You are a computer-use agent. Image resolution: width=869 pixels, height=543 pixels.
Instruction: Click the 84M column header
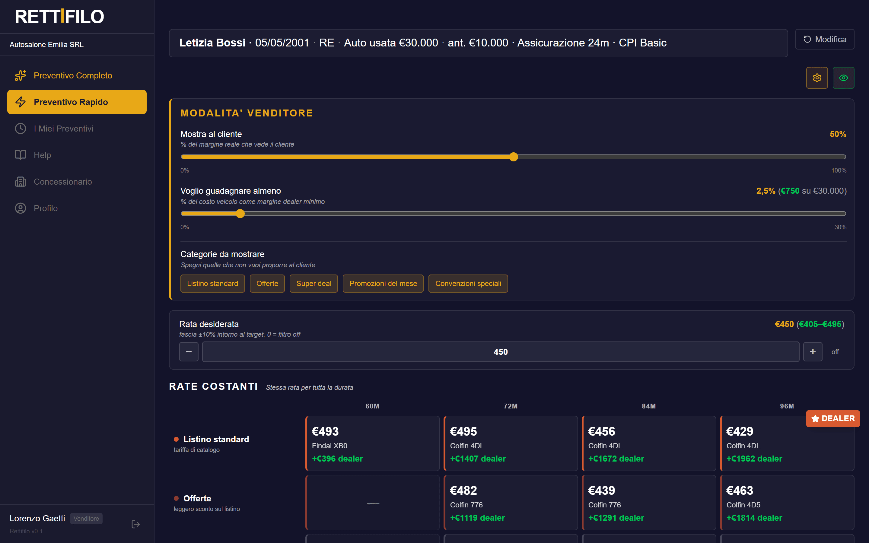click(649, 406)
